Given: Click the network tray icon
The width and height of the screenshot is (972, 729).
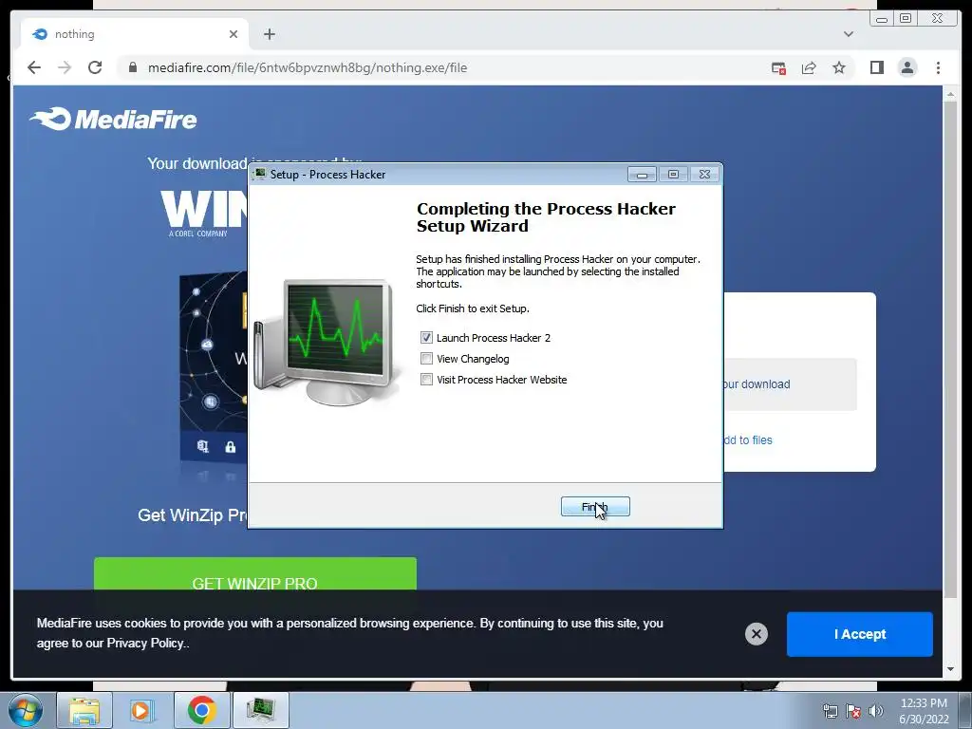Looking at the screenshot, I should pyautogui.click(x=830, y=711).
